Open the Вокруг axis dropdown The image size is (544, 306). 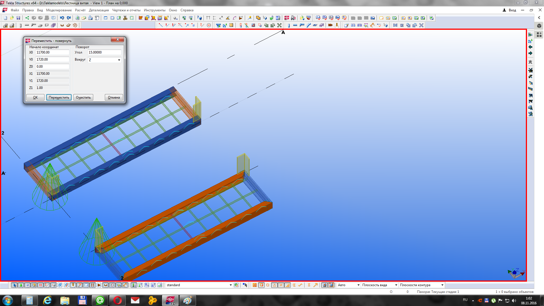tap(119, 60)
